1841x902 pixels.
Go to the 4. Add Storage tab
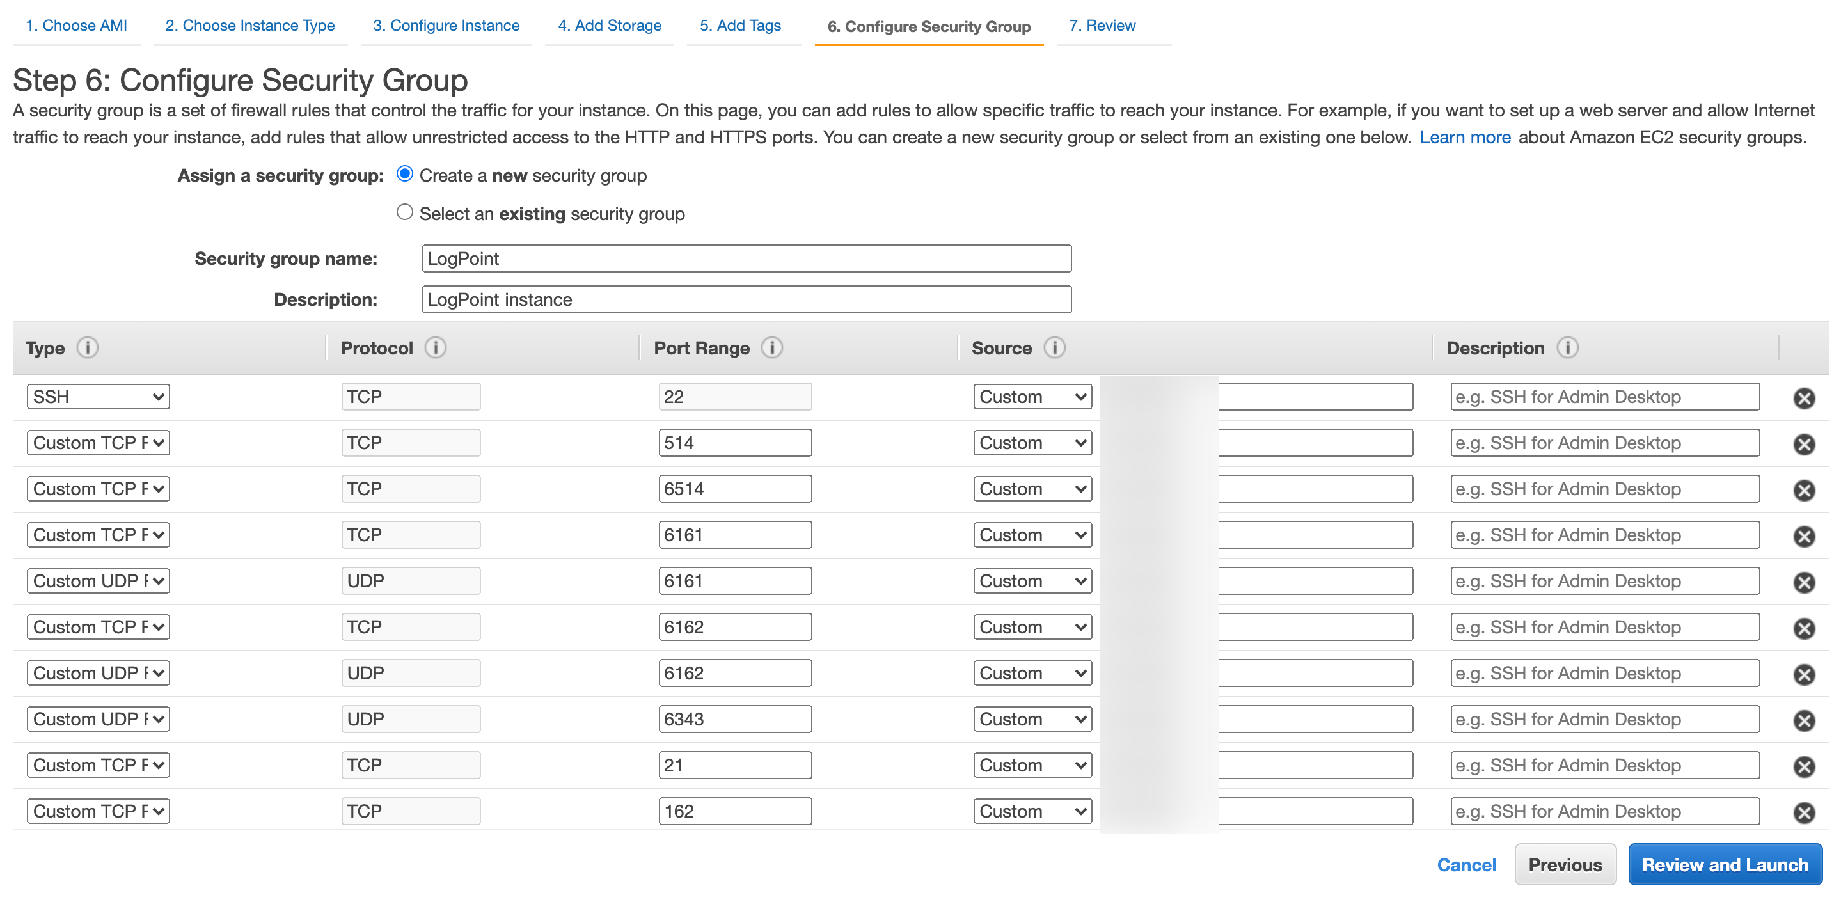[609, 25]
